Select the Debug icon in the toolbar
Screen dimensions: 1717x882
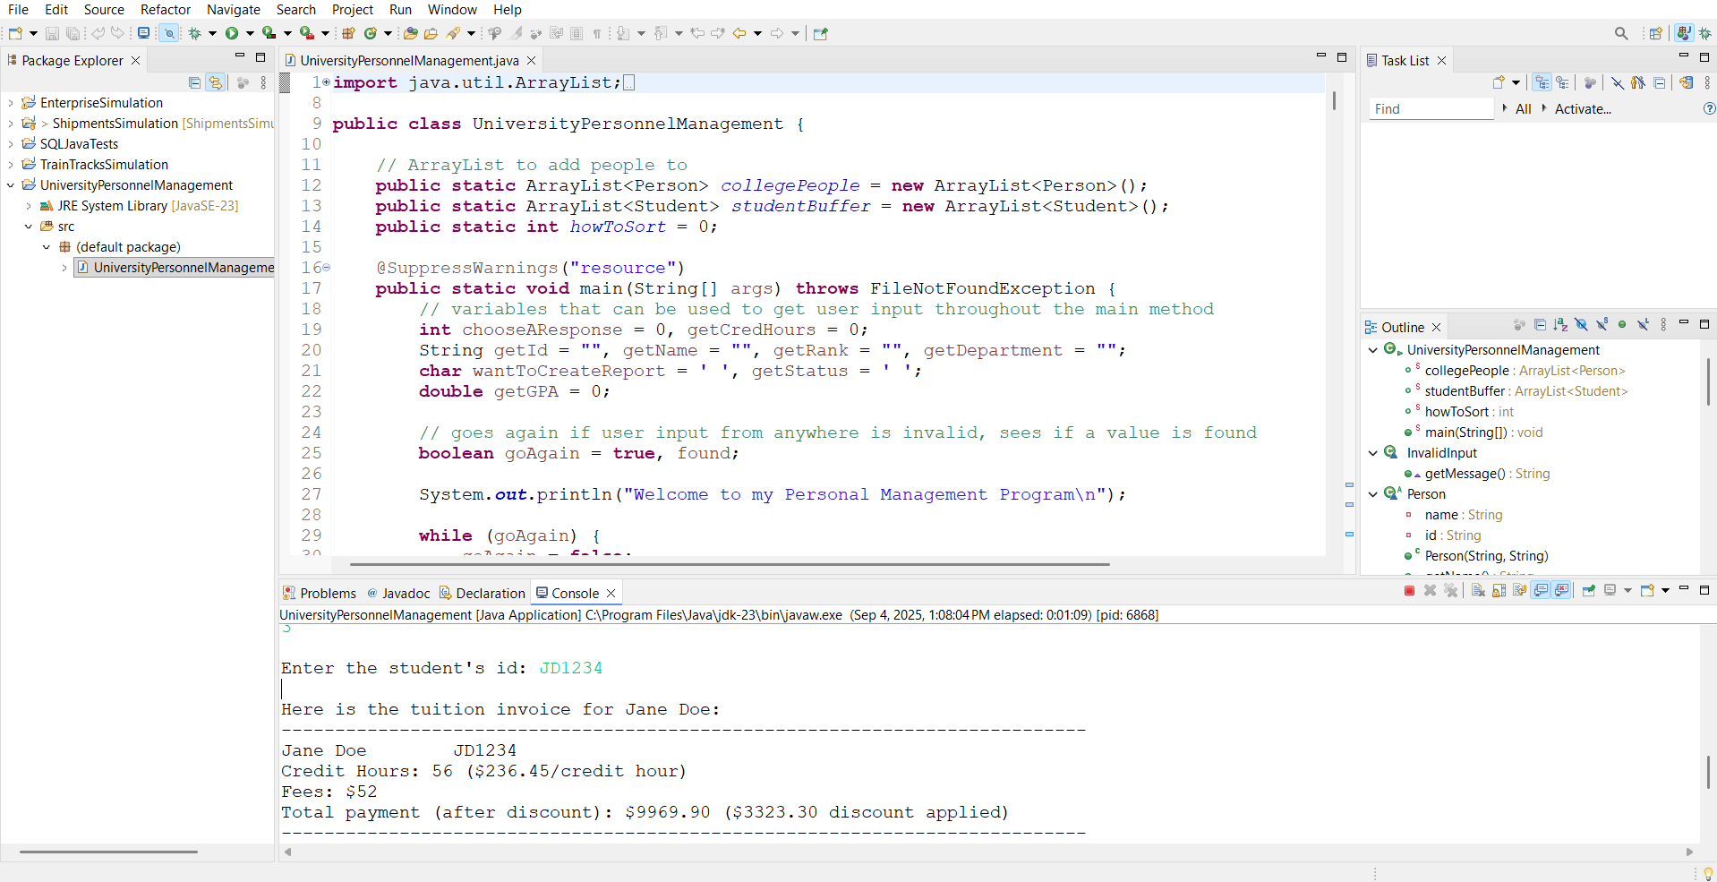coord(196,33)
